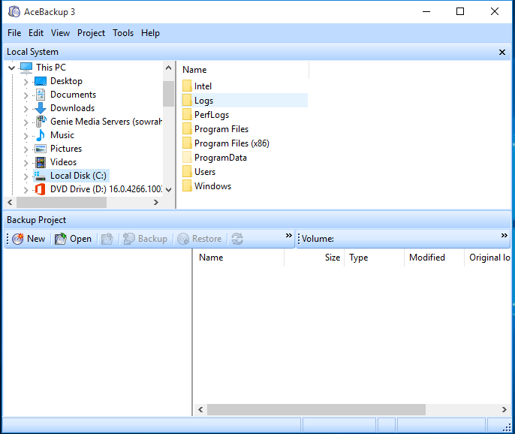Sort backup list by Size column
The height and width of the screenshot is (434, 515).
click(x=315, y=258)
